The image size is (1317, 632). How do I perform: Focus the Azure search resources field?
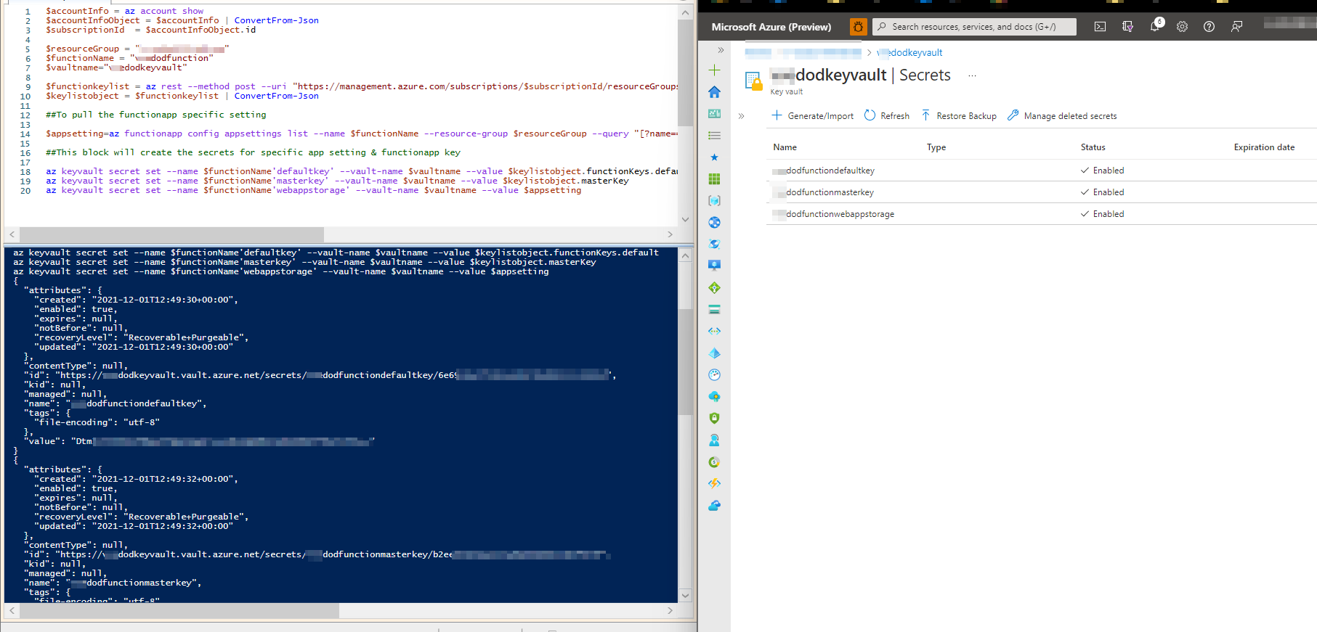click(974, 27)
